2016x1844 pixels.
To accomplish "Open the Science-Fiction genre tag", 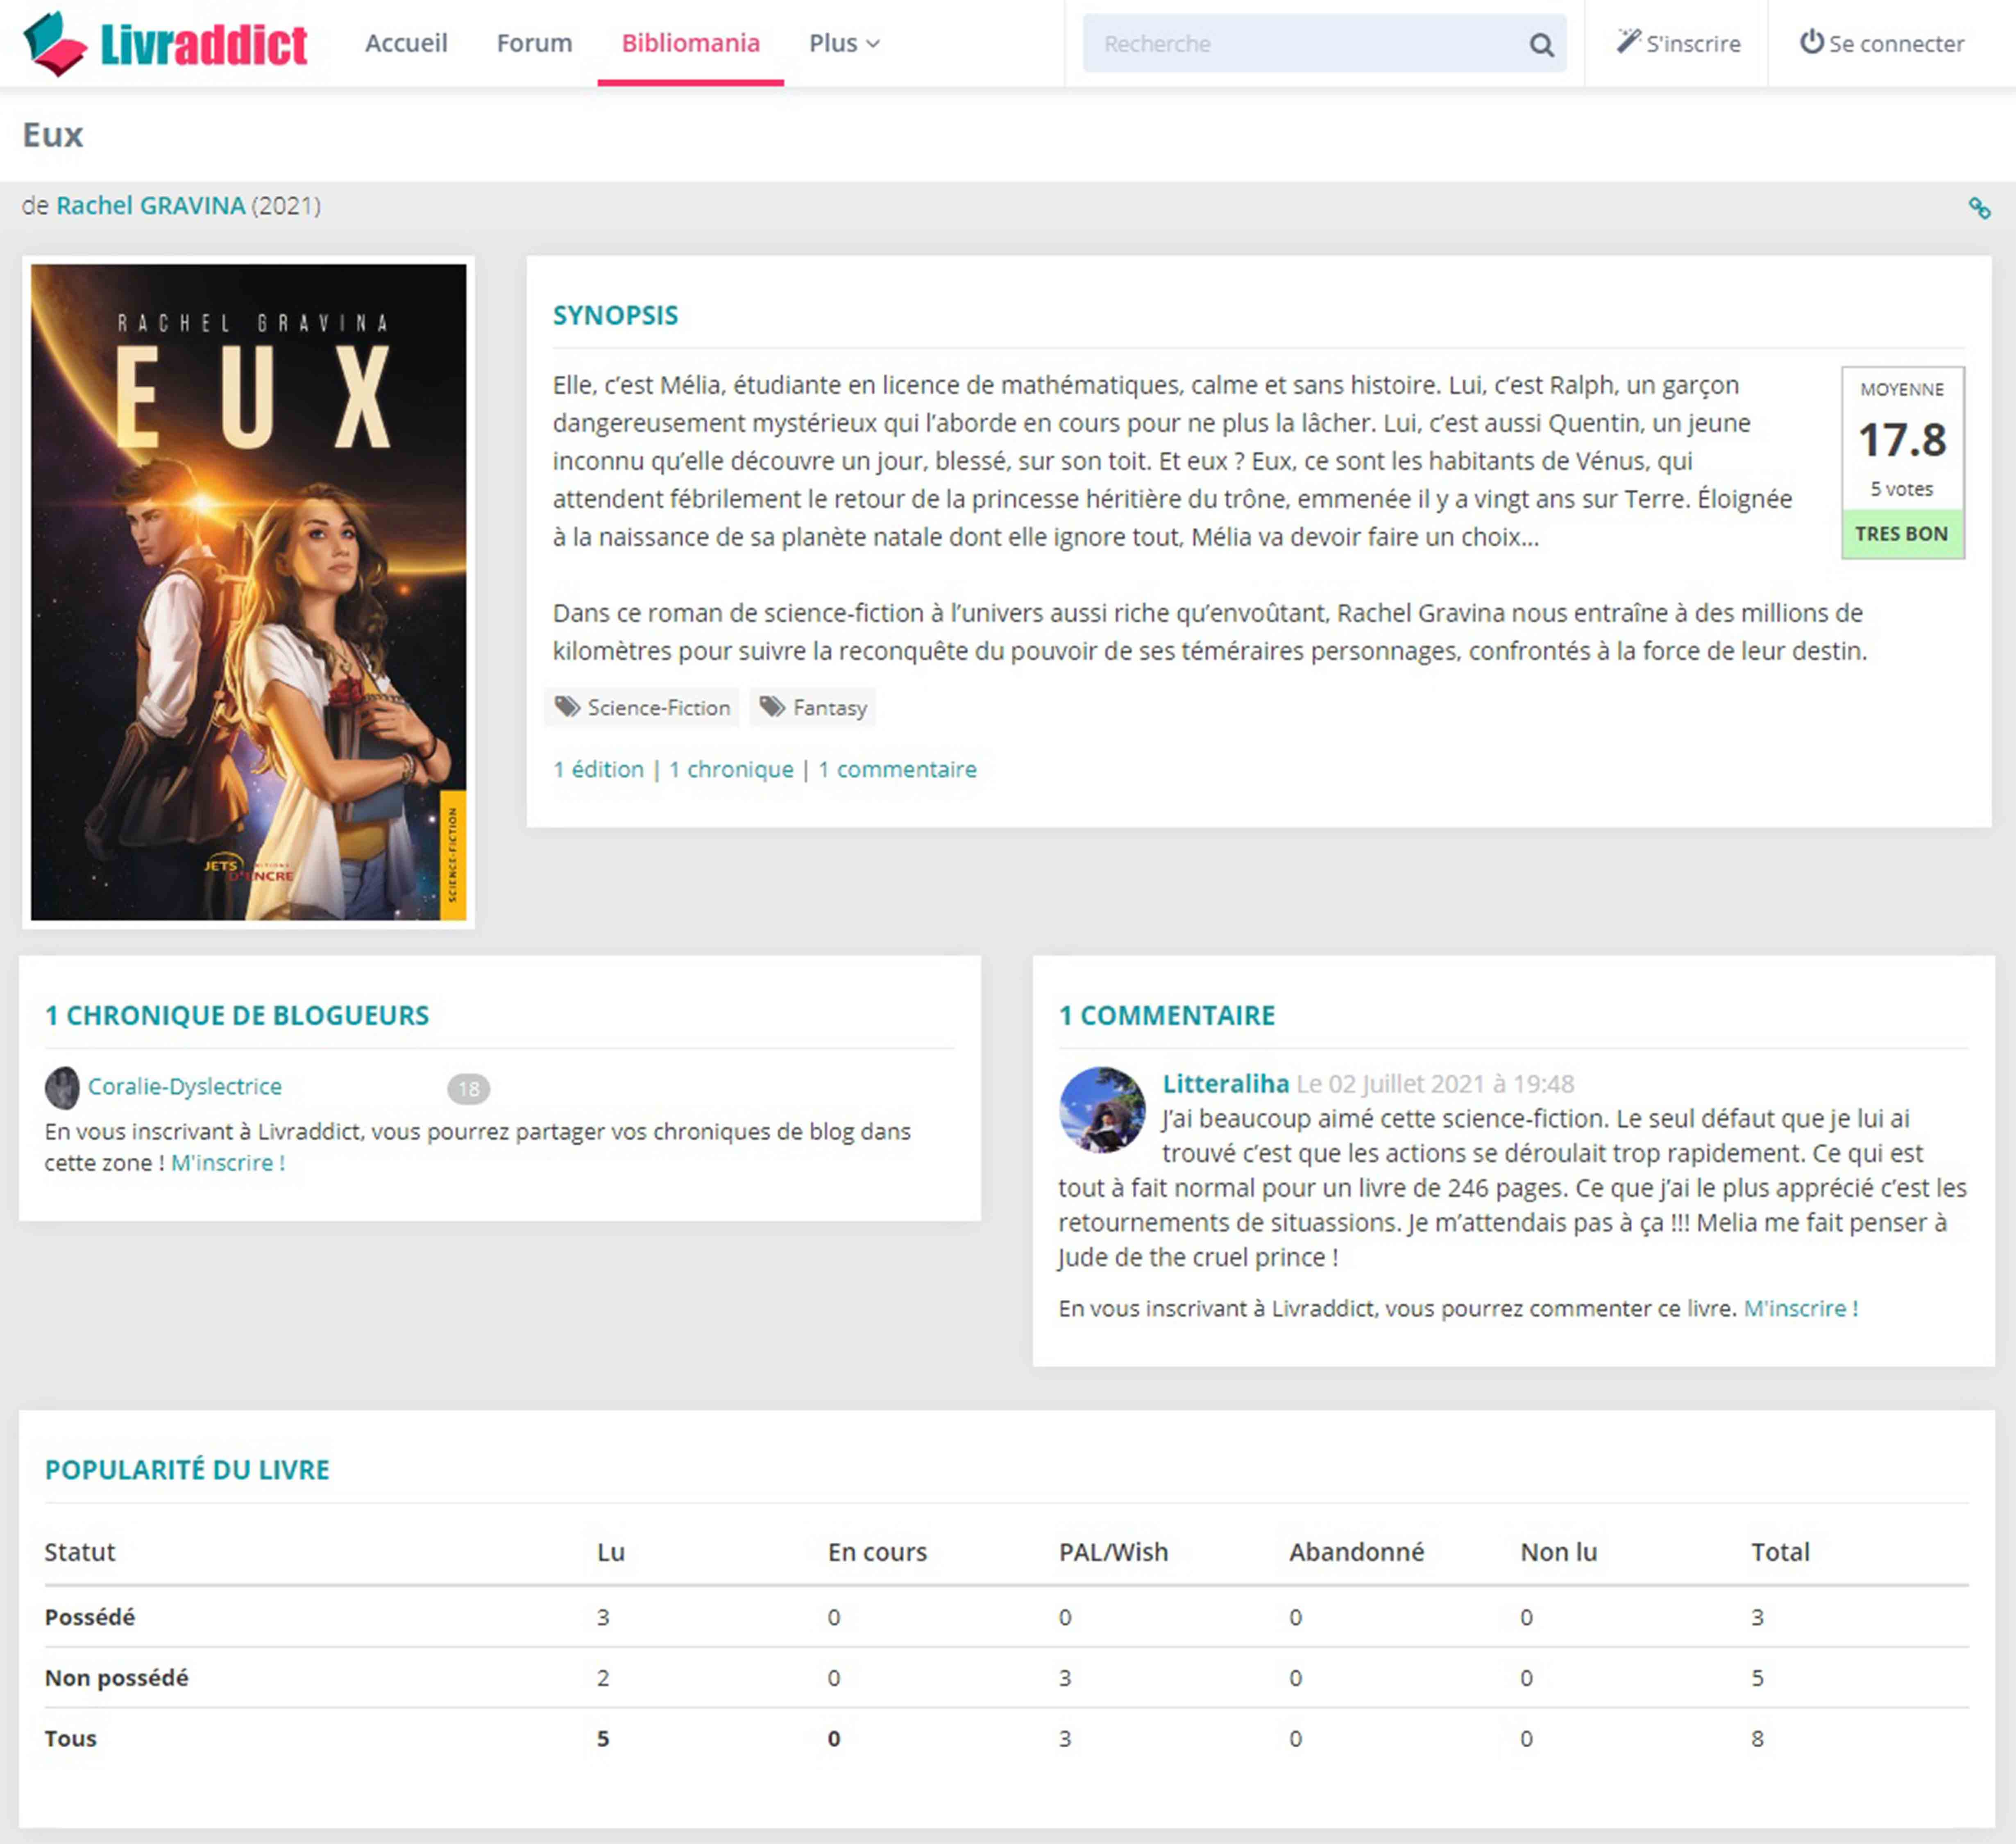I will [x=642, y=707].
